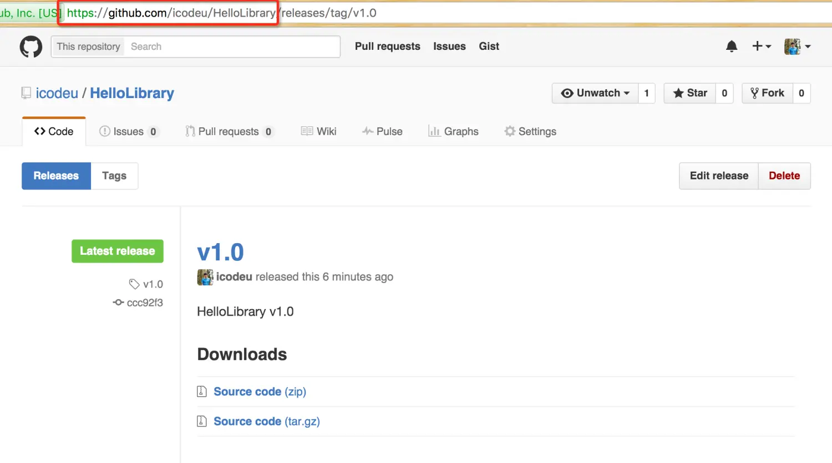Click the icodeu owner link
The height and width of the screenshot is (463, 832).
pos(57,93)
